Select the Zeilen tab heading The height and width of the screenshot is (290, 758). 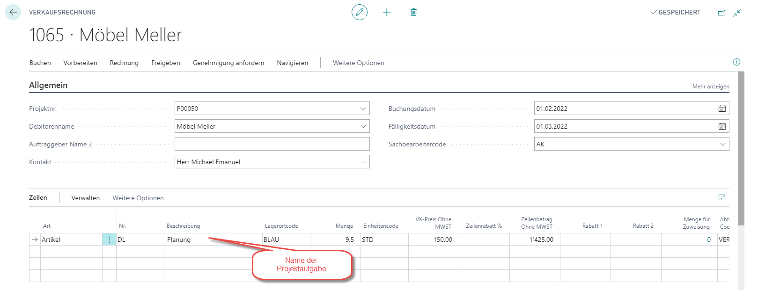click(x=38, y=197)
